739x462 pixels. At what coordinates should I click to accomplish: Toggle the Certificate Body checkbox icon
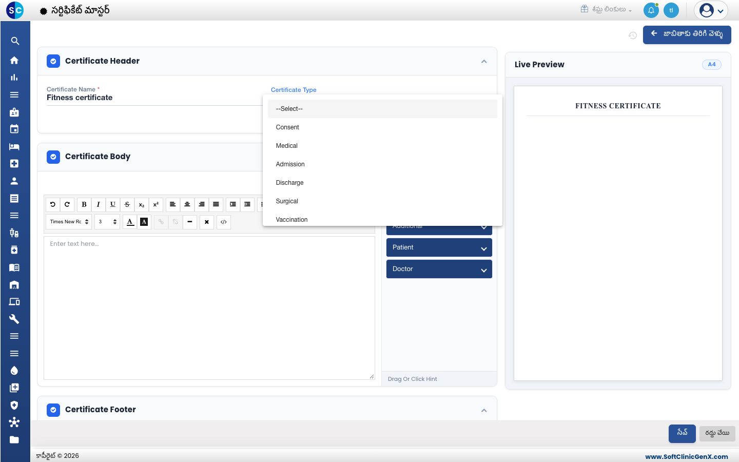pos(53,157)
